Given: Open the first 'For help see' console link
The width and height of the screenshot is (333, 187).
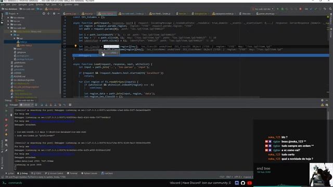Looking at the screenshot, I should [x=52, y=114].
